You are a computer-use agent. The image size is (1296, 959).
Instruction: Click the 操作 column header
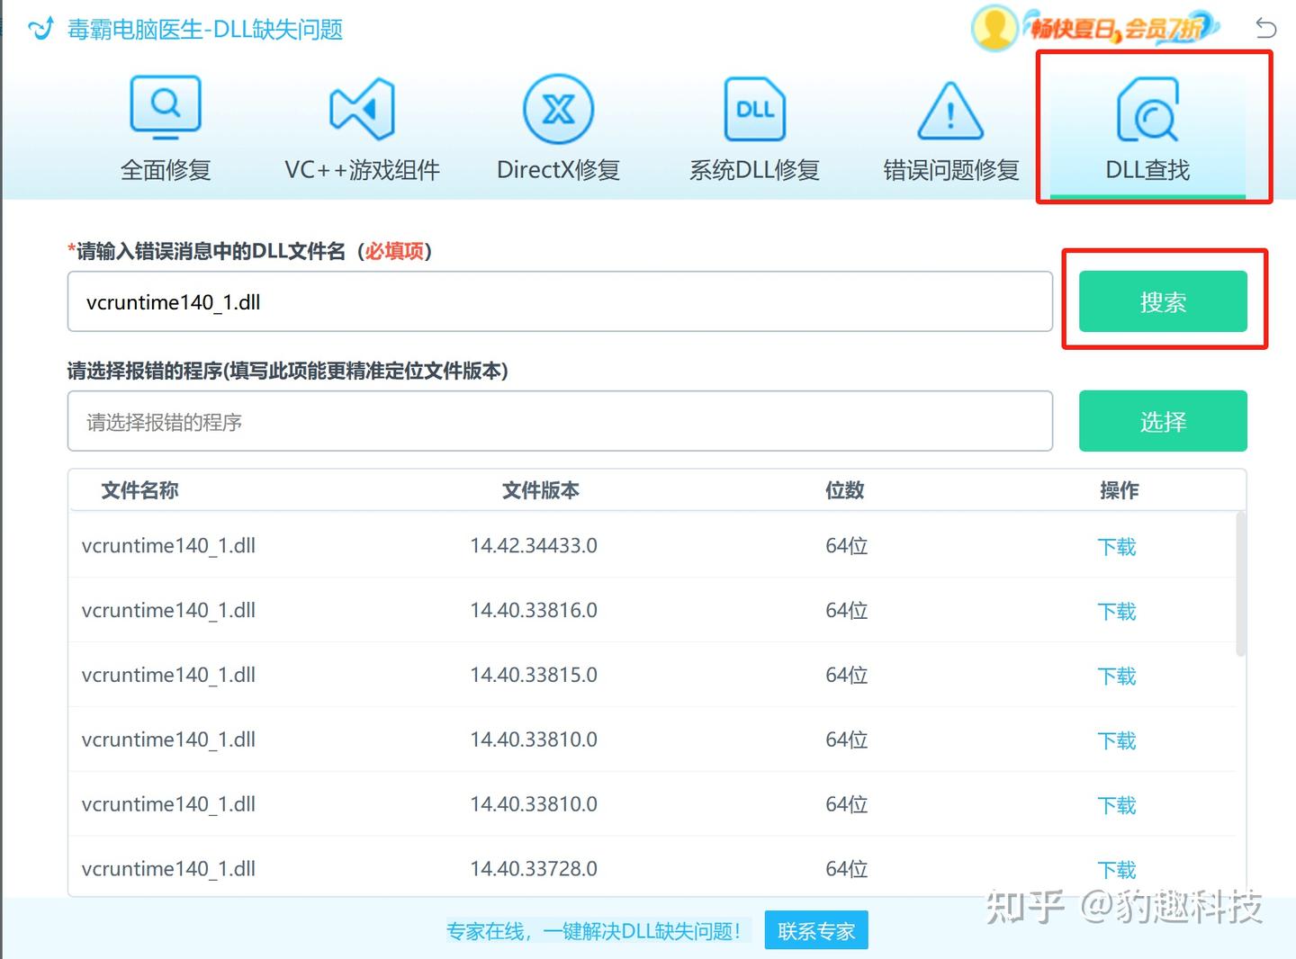point(1119,490)
